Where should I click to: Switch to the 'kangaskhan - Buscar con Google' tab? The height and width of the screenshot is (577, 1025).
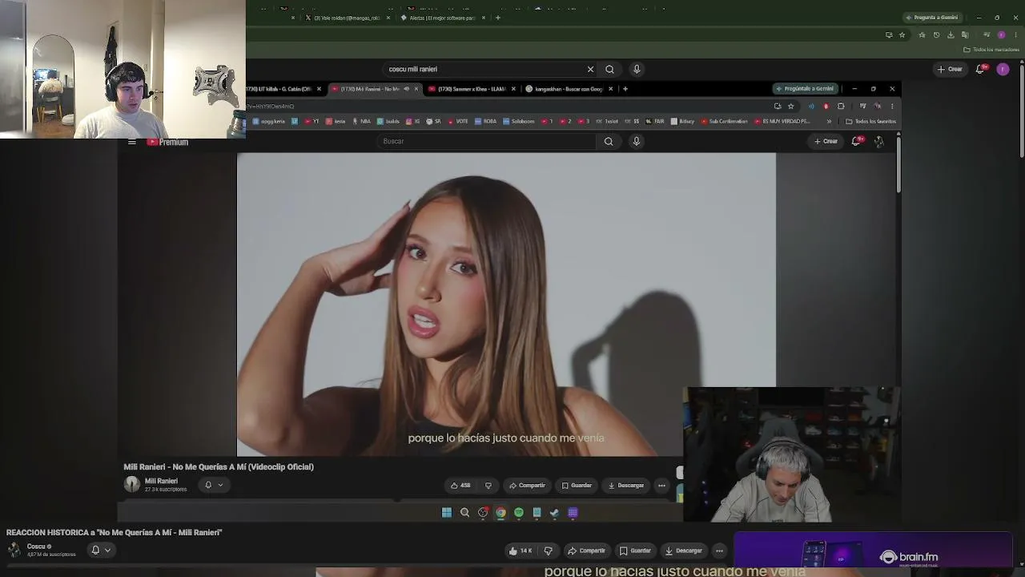point(568,89)
